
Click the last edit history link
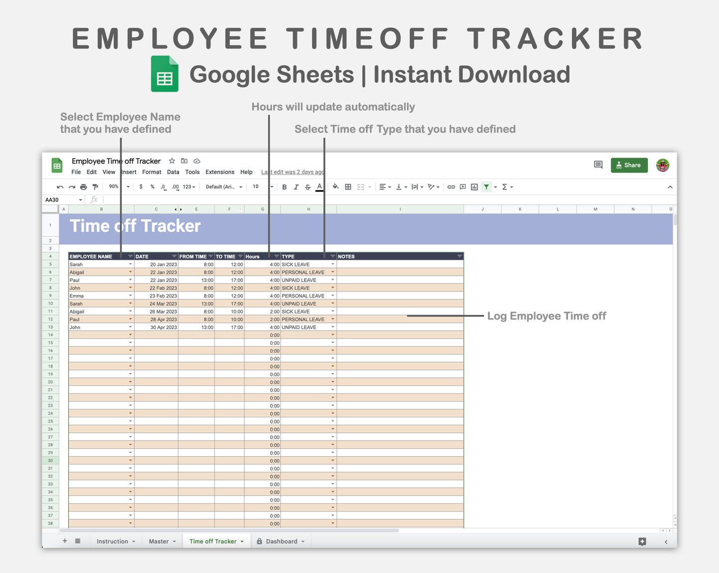click(292, 172)
